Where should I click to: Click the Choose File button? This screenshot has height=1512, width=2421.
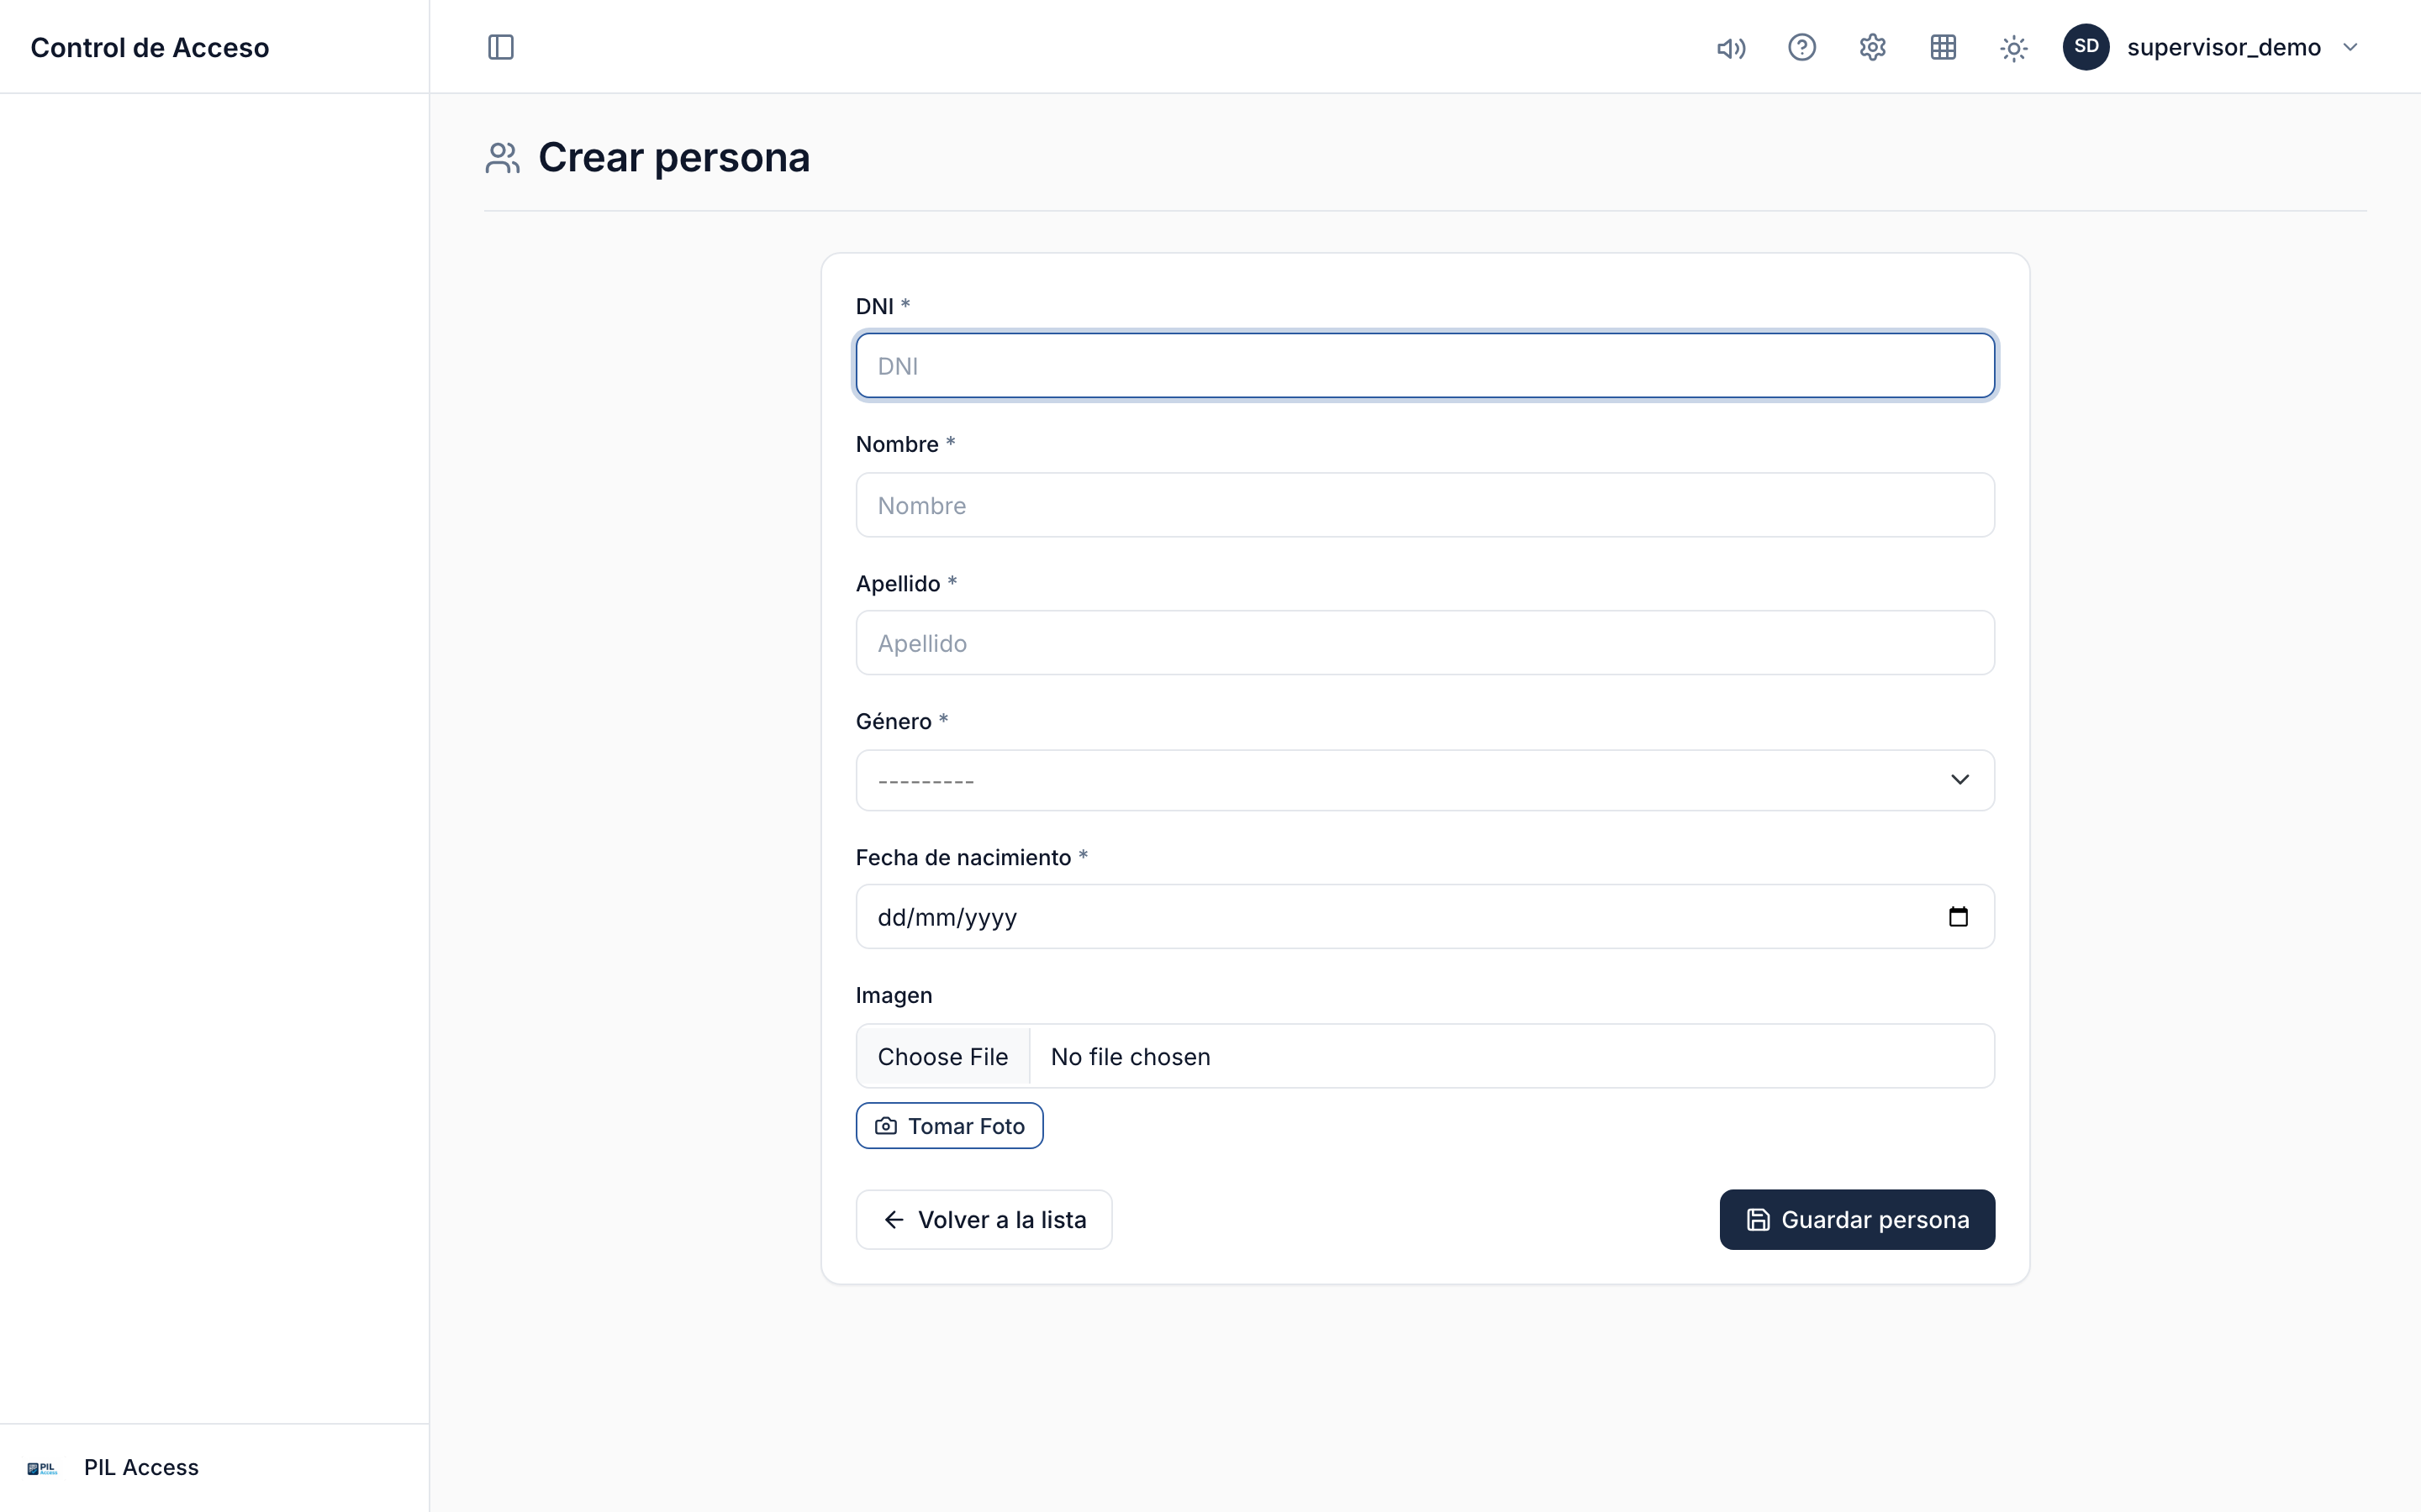tap(942, 1057)
